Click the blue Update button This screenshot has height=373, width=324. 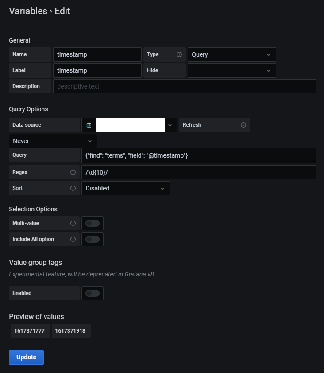pyautogui.click(x=26, y=357)
